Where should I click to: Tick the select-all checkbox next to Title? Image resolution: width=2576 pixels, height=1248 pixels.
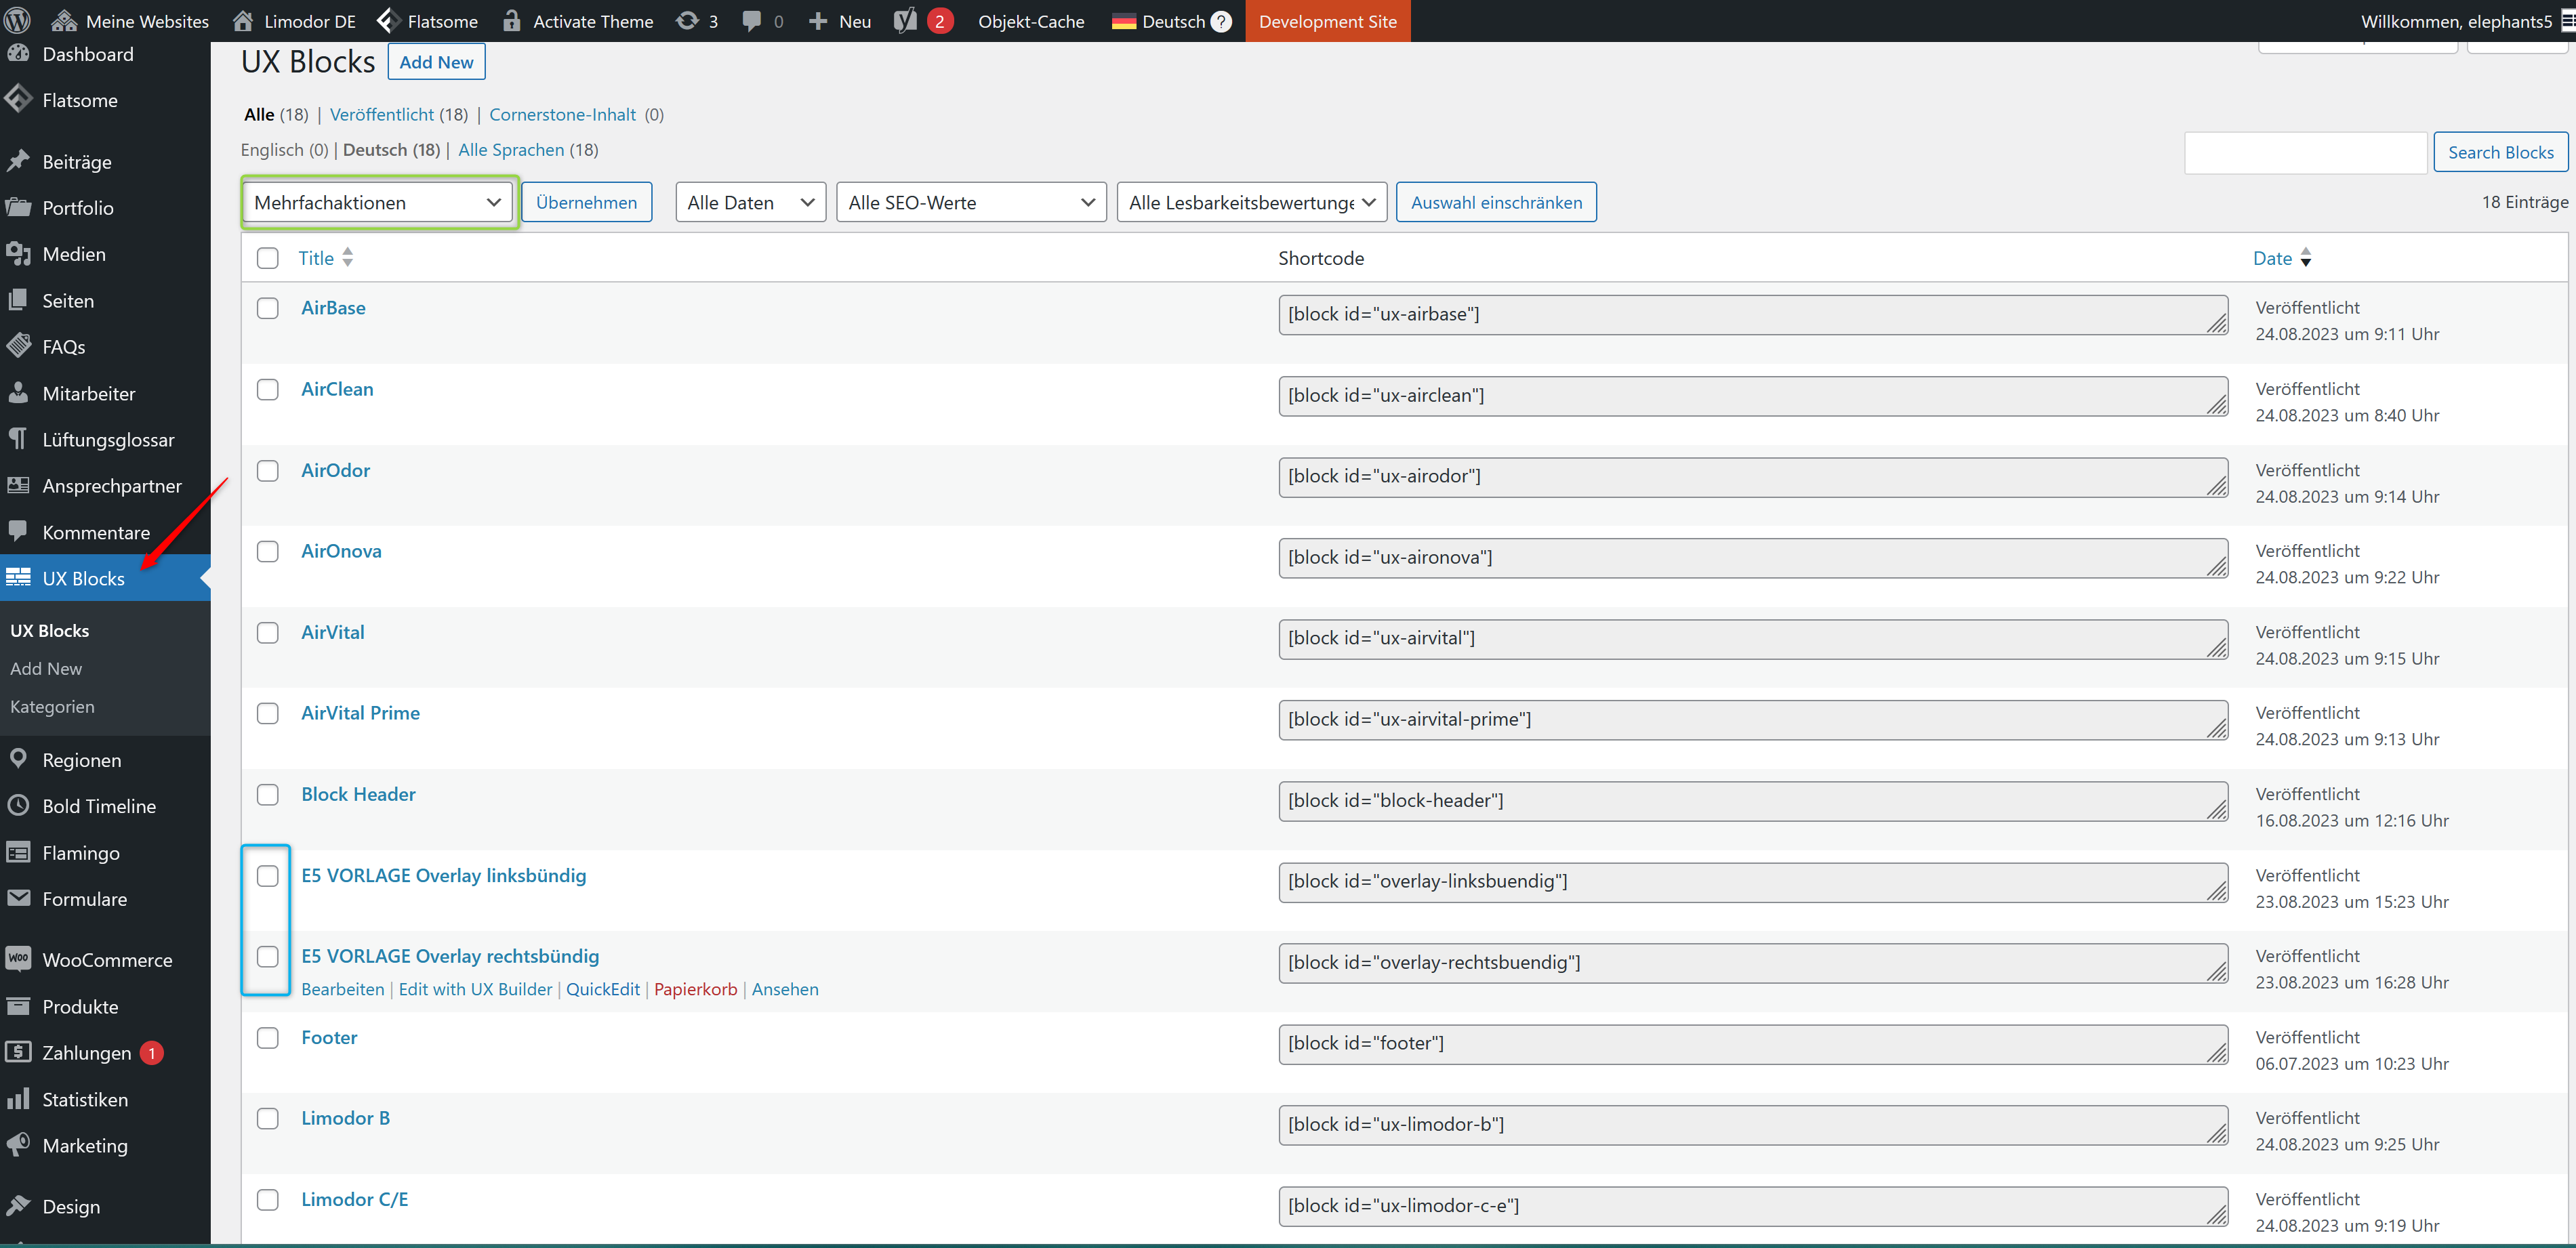point(267,258)
